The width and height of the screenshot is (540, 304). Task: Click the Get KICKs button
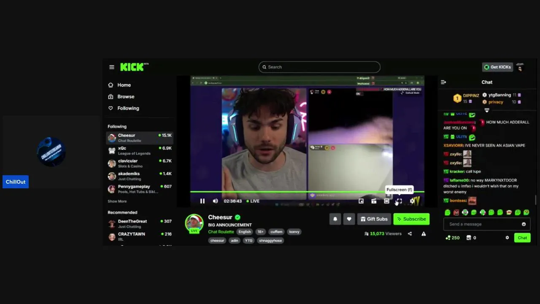pyautogui.click(x=498, y=67)
